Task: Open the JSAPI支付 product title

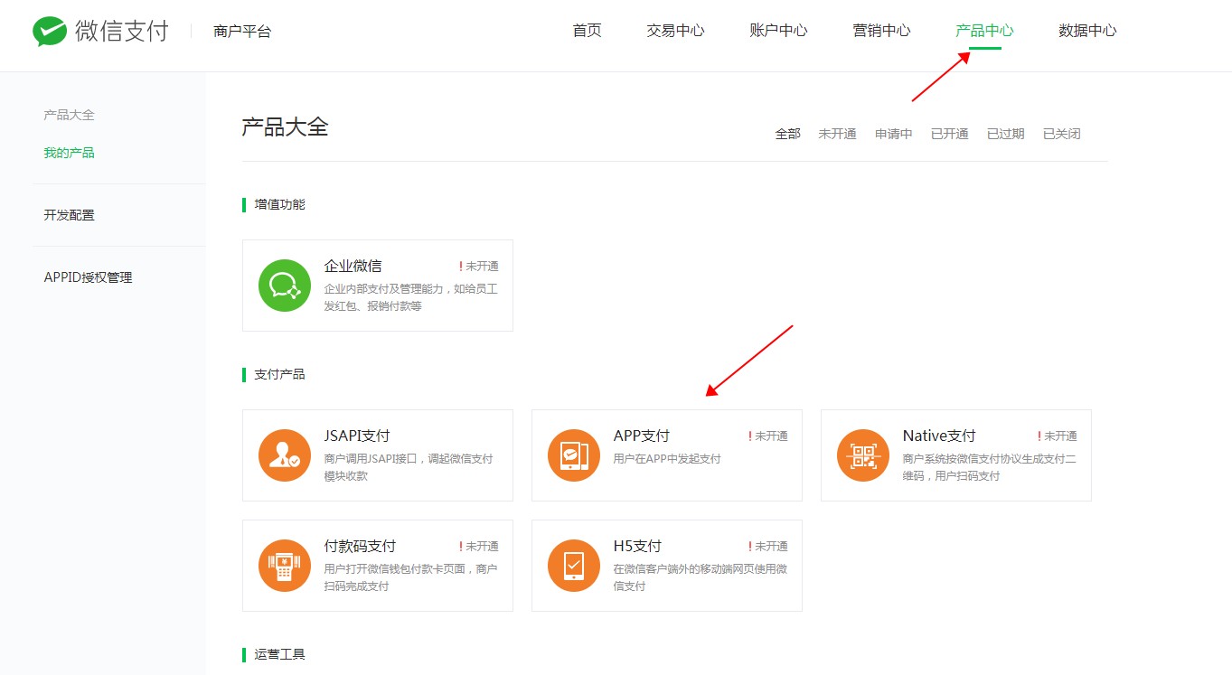Action: pyautogui.click(x=357, y=436)
